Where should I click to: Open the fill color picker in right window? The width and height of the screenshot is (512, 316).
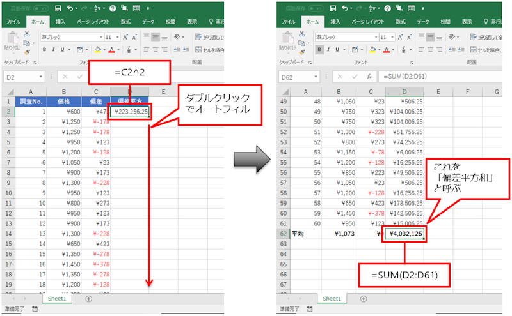click(x=380, y=50)
